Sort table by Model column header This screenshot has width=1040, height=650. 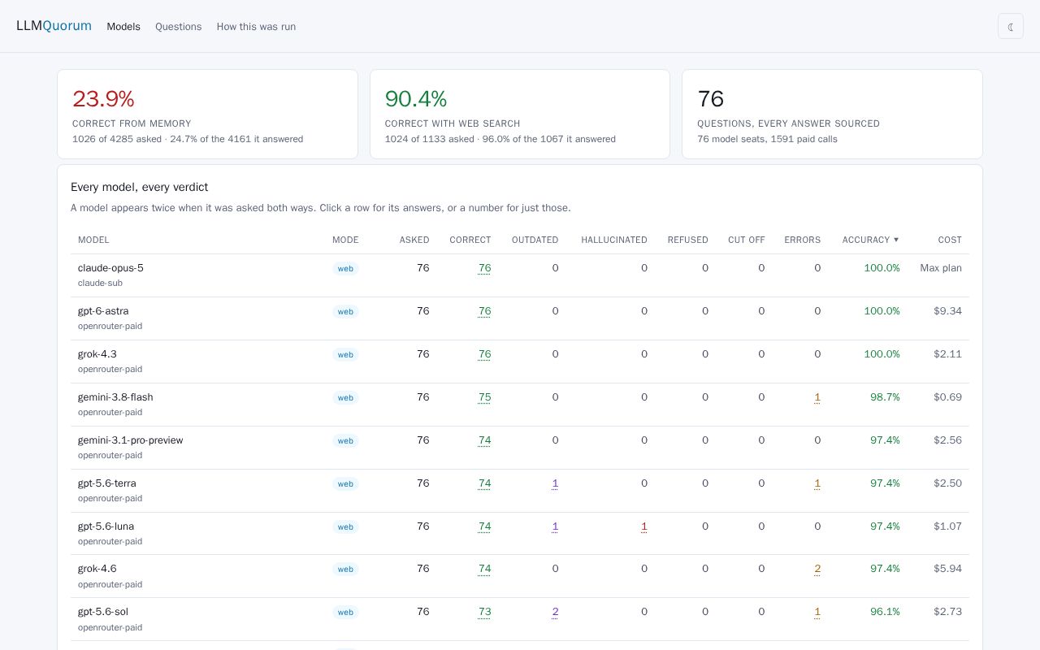[93, 240]
